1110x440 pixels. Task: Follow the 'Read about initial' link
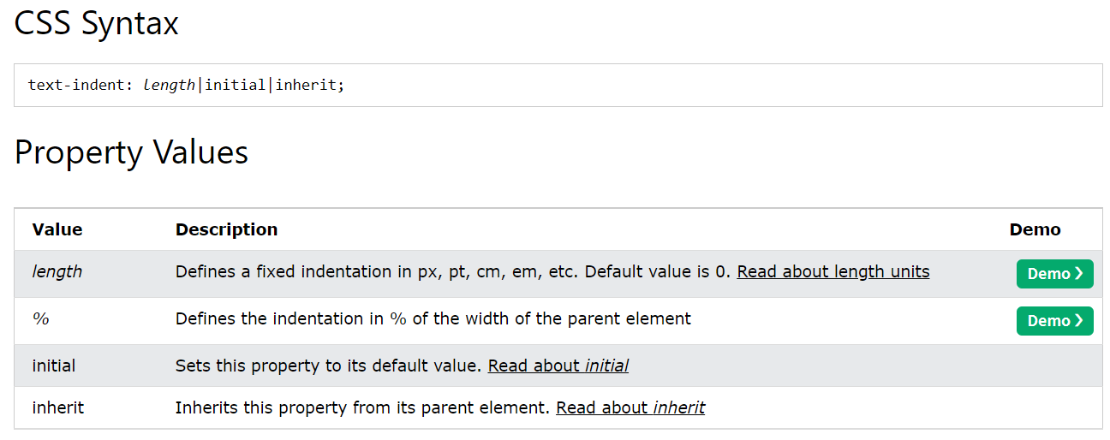pyautogui.click(x=558, y=366)
